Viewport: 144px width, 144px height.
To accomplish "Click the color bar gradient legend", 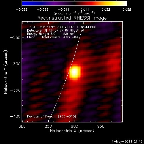I will (74, 3).
